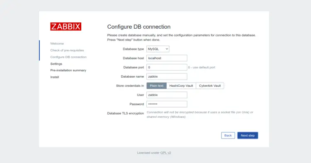The height and width of the screenshot is (163, 311).
Task: Click the Install step in sidebar
Action: pyautogui.click(x=55, y=77)
